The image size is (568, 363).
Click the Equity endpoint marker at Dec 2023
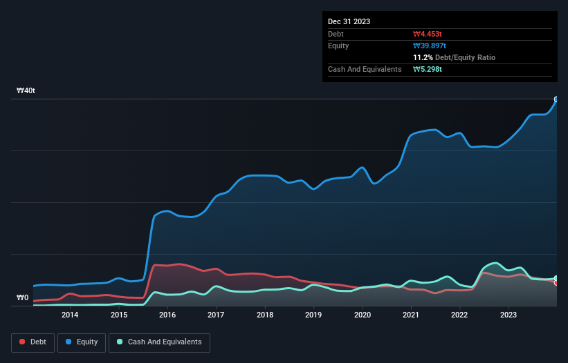pos(557,99)
